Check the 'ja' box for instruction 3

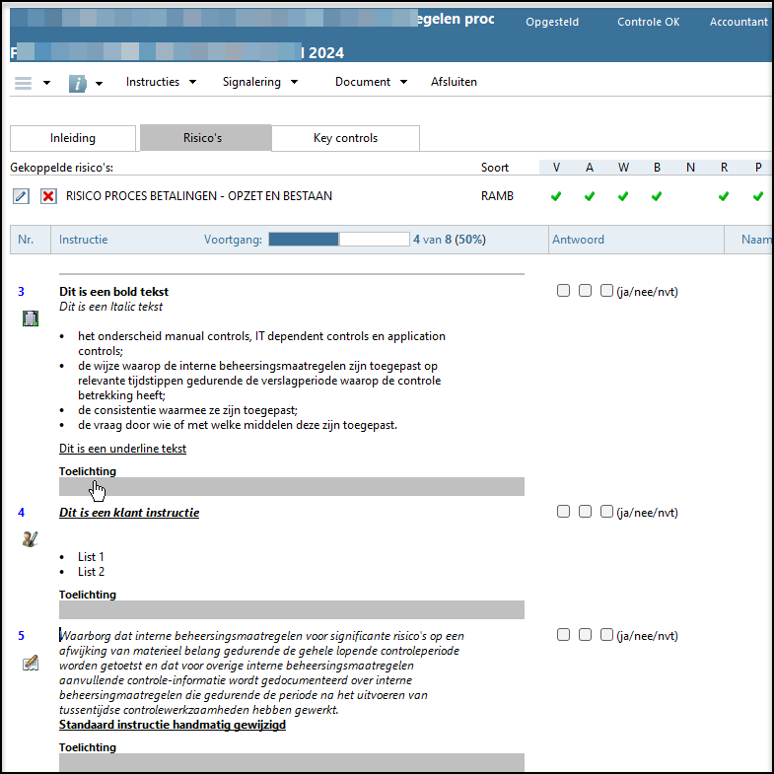click(563, 291)
